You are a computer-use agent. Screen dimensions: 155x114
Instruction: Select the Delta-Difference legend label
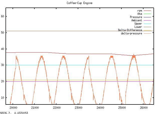[130, 30]
